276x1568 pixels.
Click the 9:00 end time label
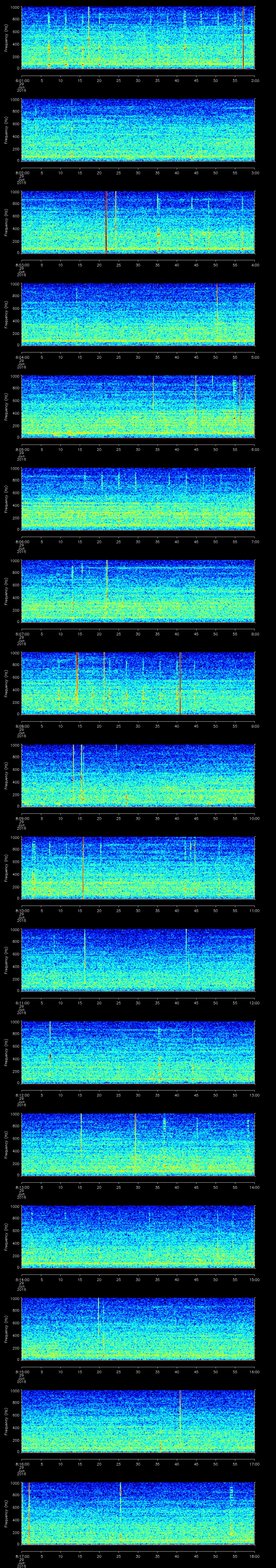tap(255, 726)
